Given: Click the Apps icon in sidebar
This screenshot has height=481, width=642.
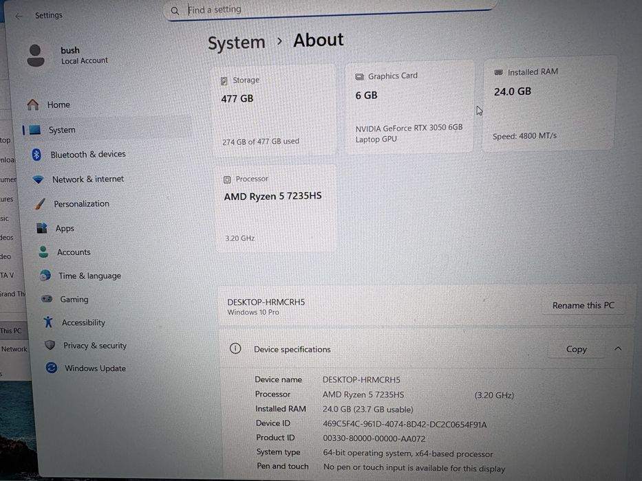Looking at the screenshot, I should point(42,228).
